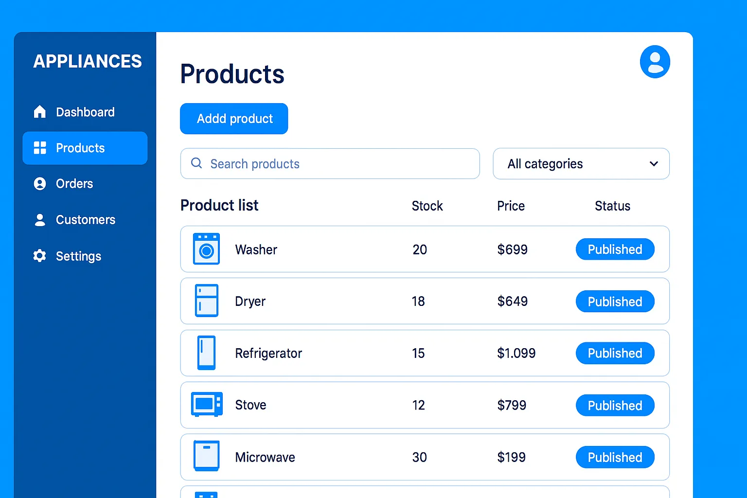
Task: Open the All categories dropdown
Action: pos(581,164)
